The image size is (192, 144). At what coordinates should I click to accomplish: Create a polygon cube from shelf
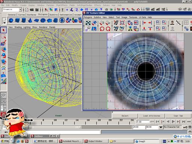[x=17, y=20]
